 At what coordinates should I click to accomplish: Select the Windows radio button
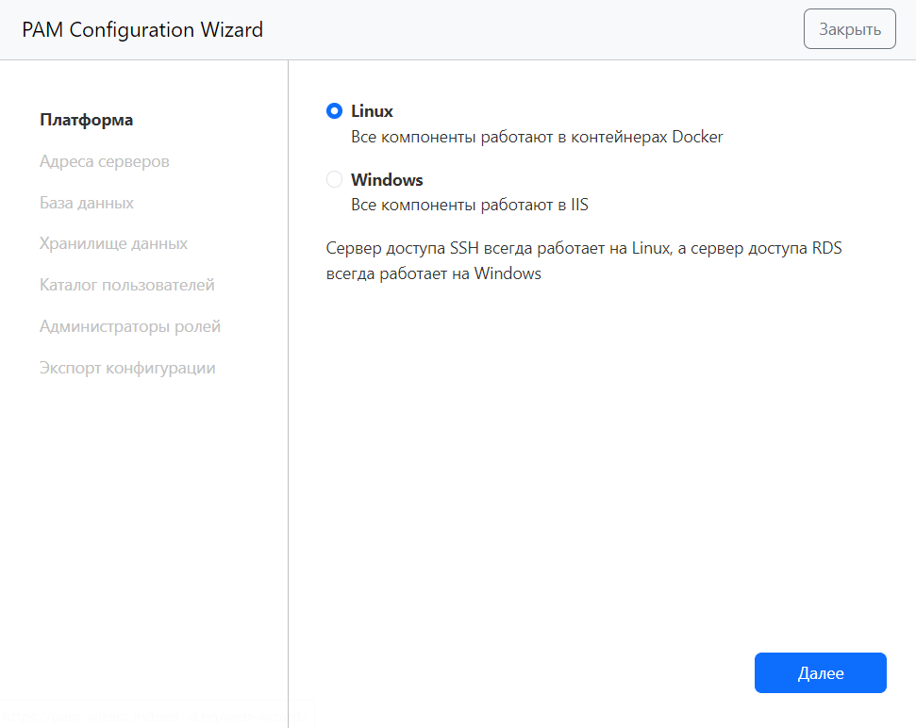[334, 179]
